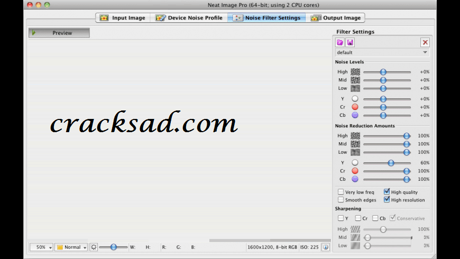
Task: Switch to the Output Image tab
Action: (x=336, y=18)
